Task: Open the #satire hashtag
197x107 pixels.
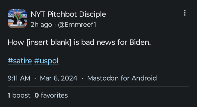Action: 20,61
